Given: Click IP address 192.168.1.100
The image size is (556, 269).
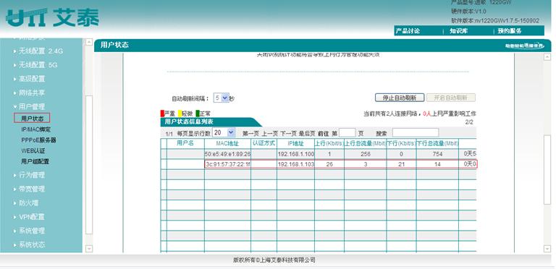Looking at the screenshot, I should 295,154.
